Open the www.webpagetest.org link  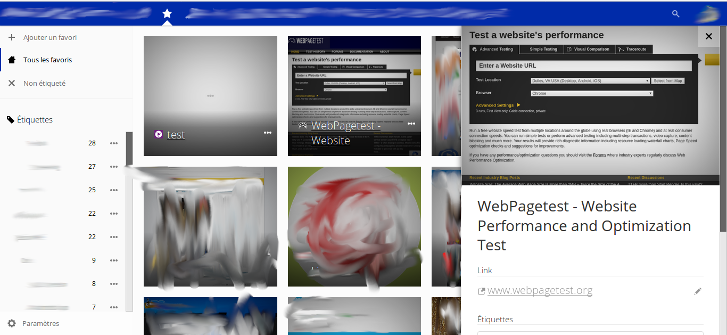tap(540, 290)
